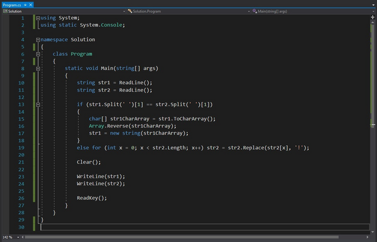The height and width of the screenshot is (242, 377).
Task: Click the vertical scrollbar down arrow
Action: [373, 232]
